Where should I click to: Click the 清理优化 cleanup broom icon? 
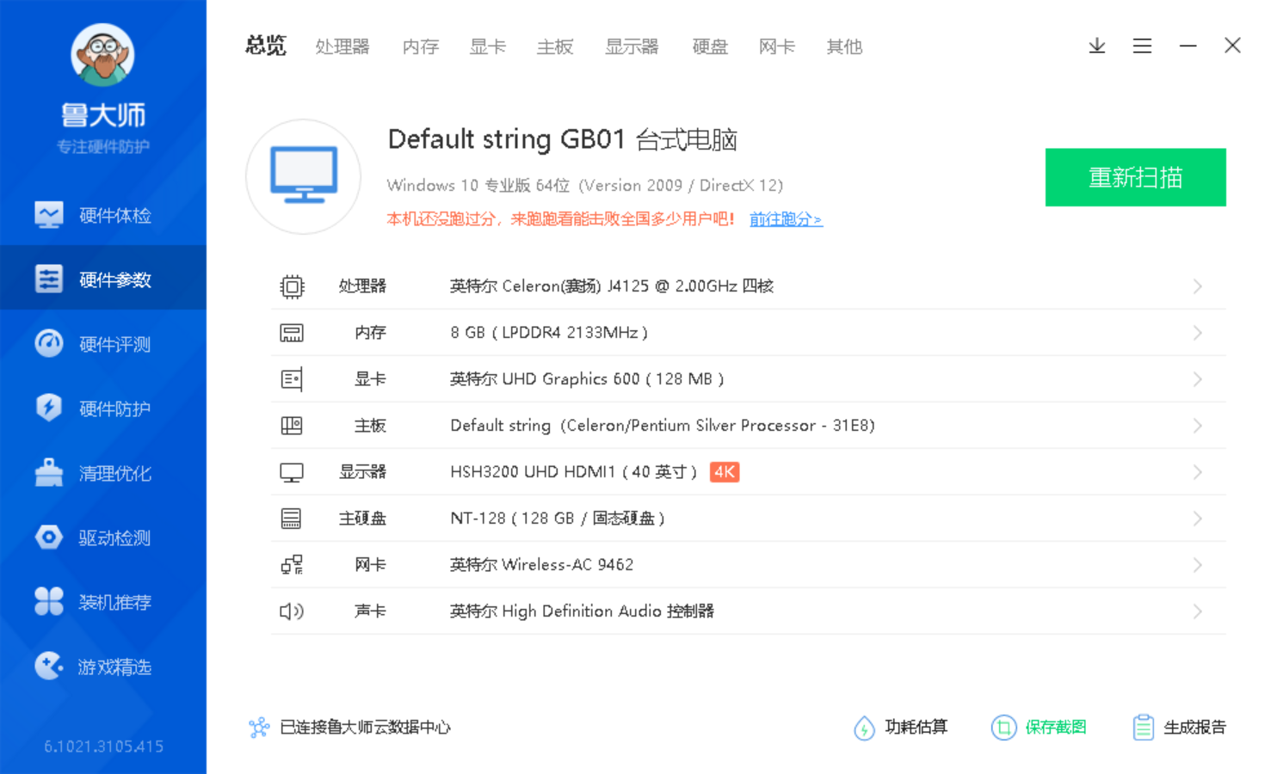tap(49, 473)
